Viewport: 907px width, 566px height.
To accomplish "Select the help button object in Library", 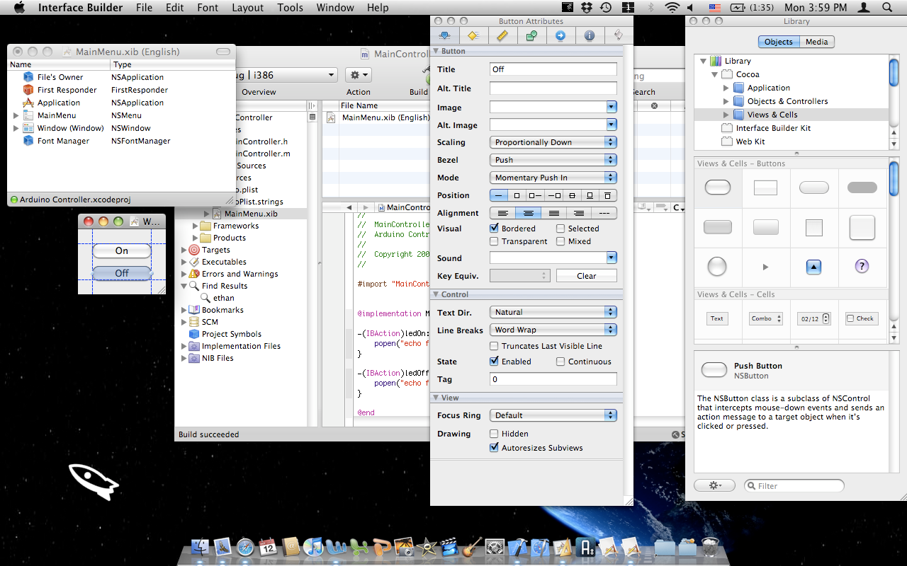I will (x=862, y=266).
